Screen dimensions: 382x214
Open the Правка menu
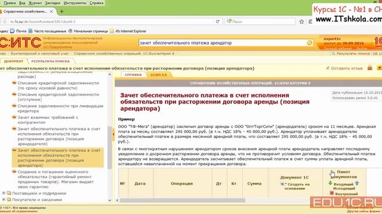pos(10,3)
